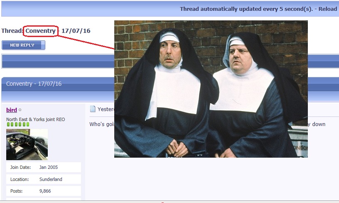The width and height of the screenshot is (339, 203).
Task: Click the auto-update notice text
Action: pos(246,9)
